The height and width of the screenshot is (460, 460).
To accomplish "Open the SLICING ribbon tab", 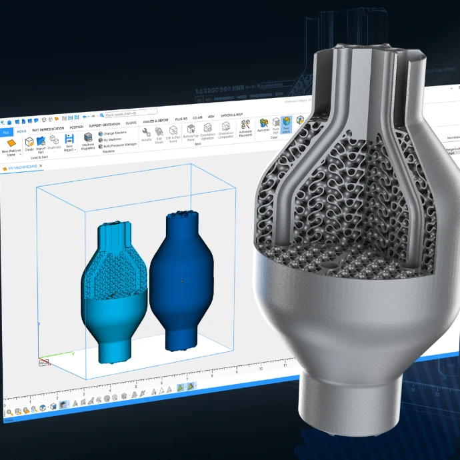I will tap(131, 123).
